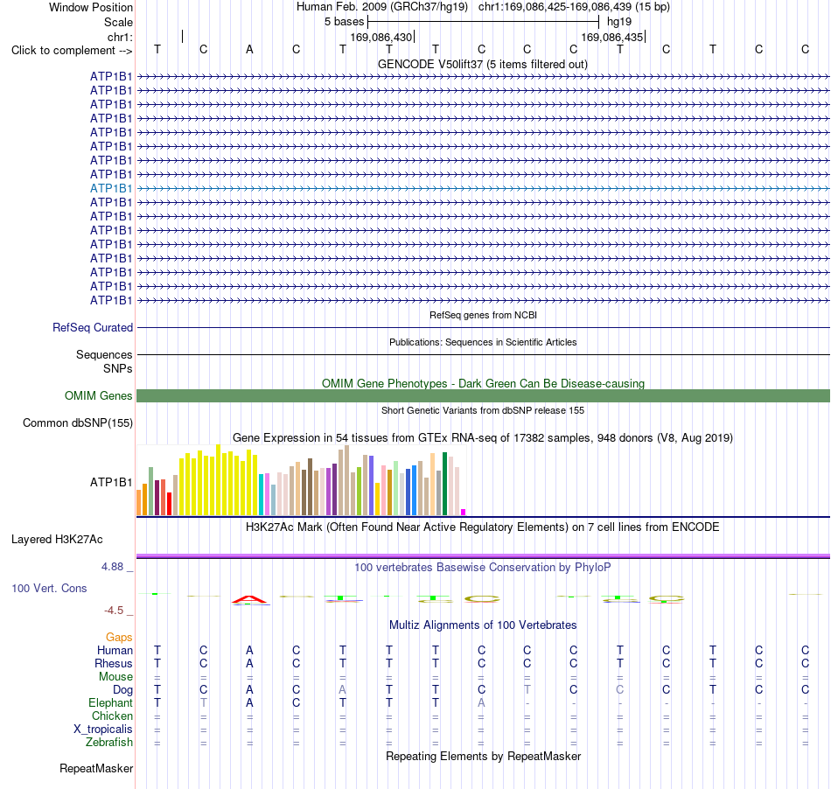831x789 pixels.
Task: Click the 'Scale' label
Action: 118,22
